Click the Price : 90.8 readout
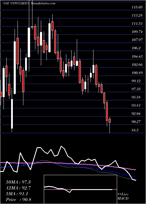The image size is (146, 204). [18, 200]
